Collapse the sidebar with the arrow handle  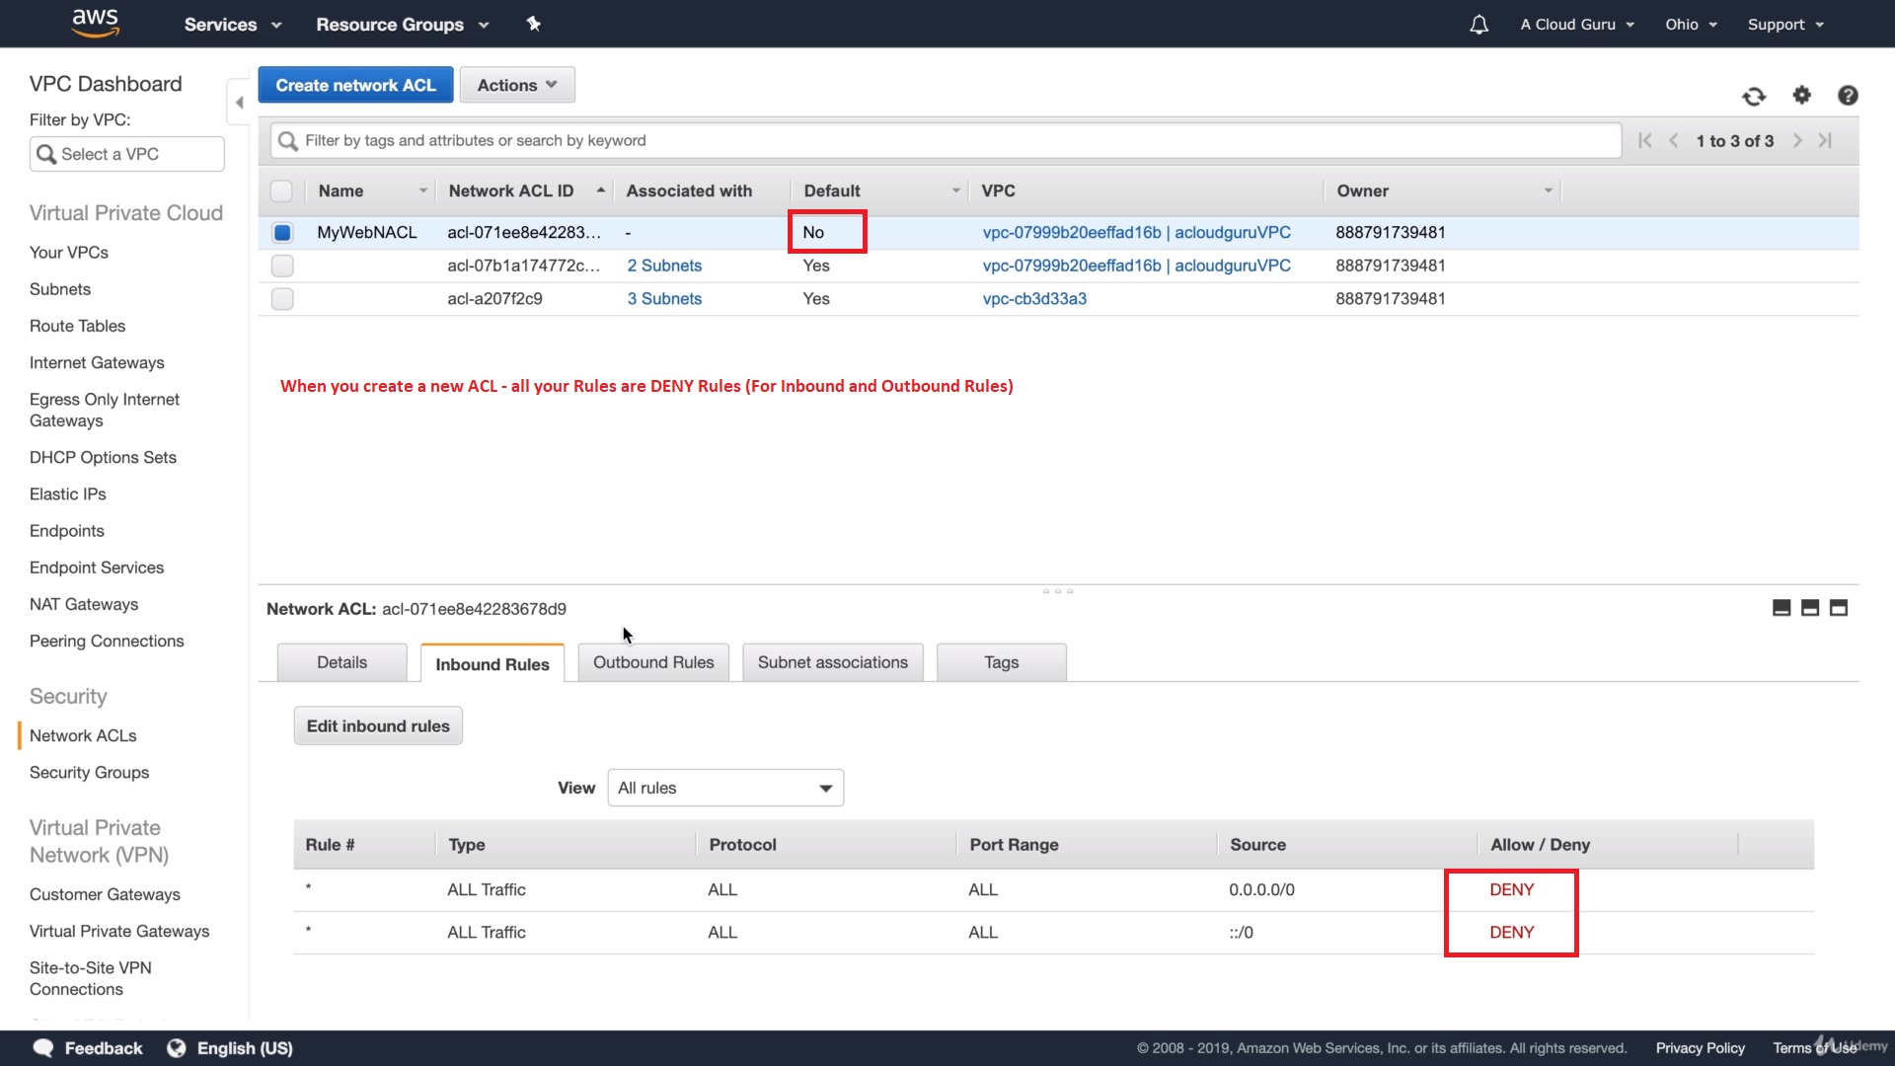point(239,103)
